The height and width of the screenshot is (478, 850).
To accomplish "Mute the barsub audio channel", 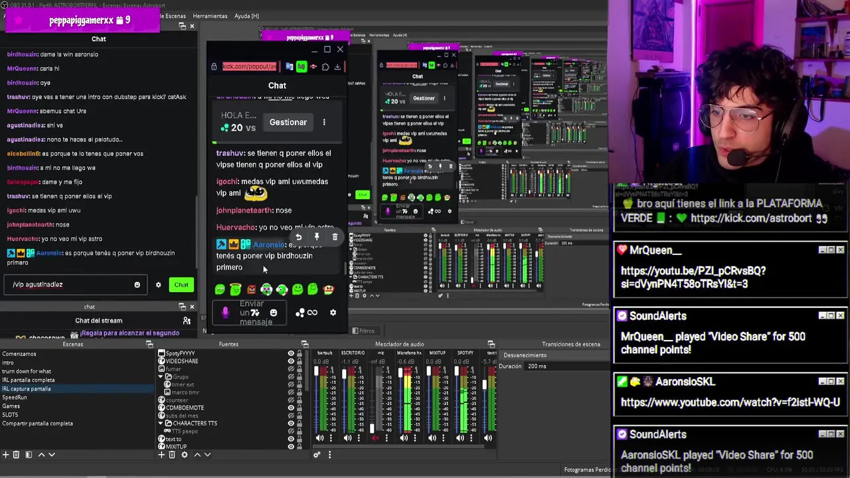I will click(x=319, y=438).
